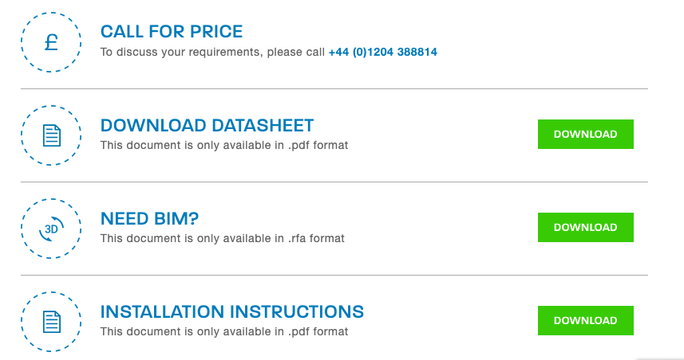The width and height of the screenshot is (684, 360).
Task: Select the NEED BIM? heading
Action: pyautogui.click(x=149, y=218)
